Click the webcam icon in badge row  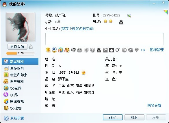[54, 50]
